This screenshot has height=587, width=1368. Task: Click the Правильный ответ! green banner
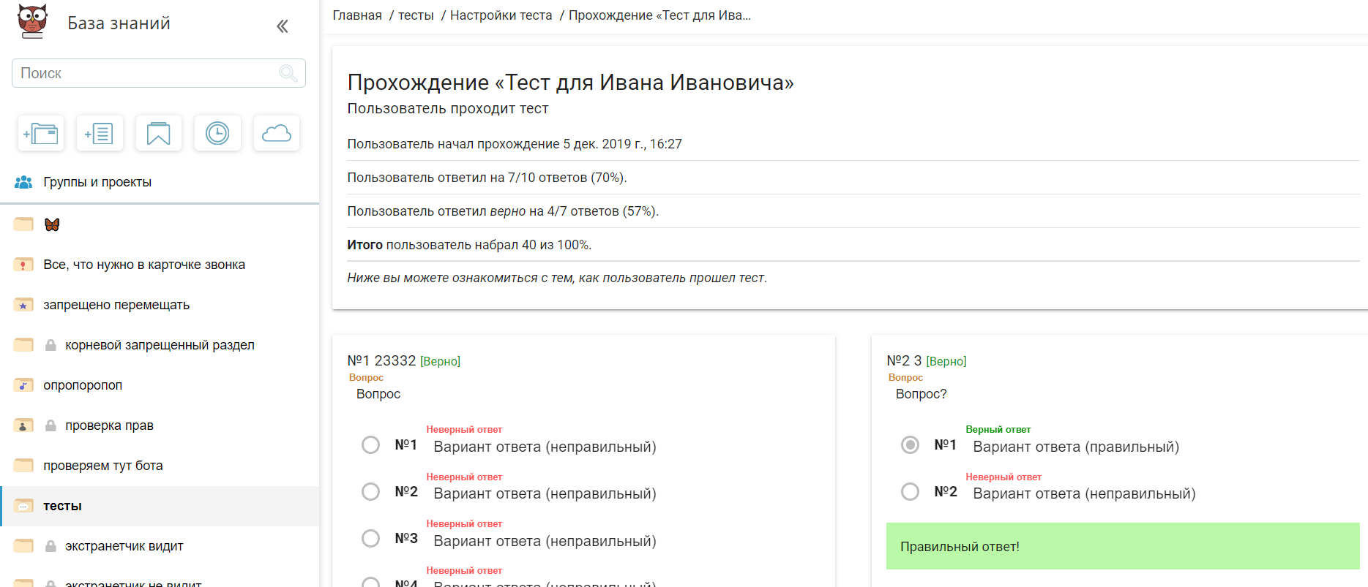pos(1123,546)
